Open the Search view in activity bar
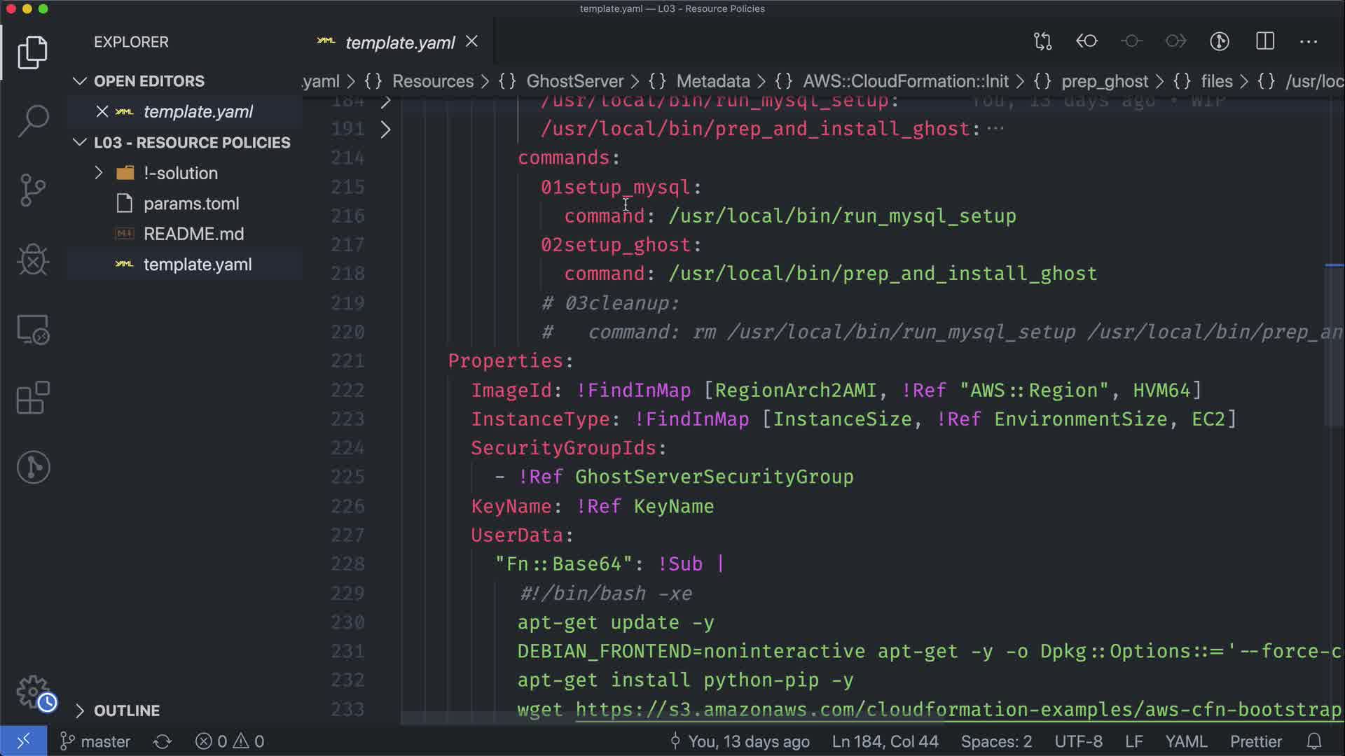1345x756 pixels. [x=33, y=120]
